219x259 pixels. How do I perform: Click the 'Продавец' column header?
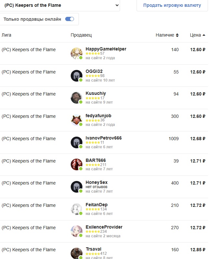coord(81,35)
